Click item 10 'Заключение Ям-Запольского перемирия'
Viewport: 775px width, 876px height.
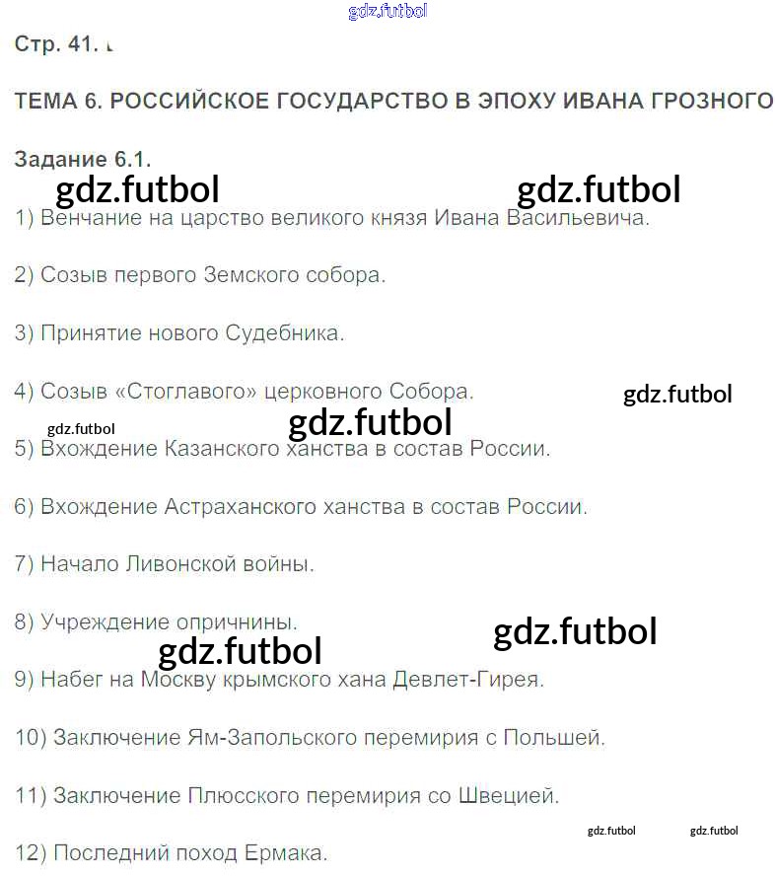(310, 738)
